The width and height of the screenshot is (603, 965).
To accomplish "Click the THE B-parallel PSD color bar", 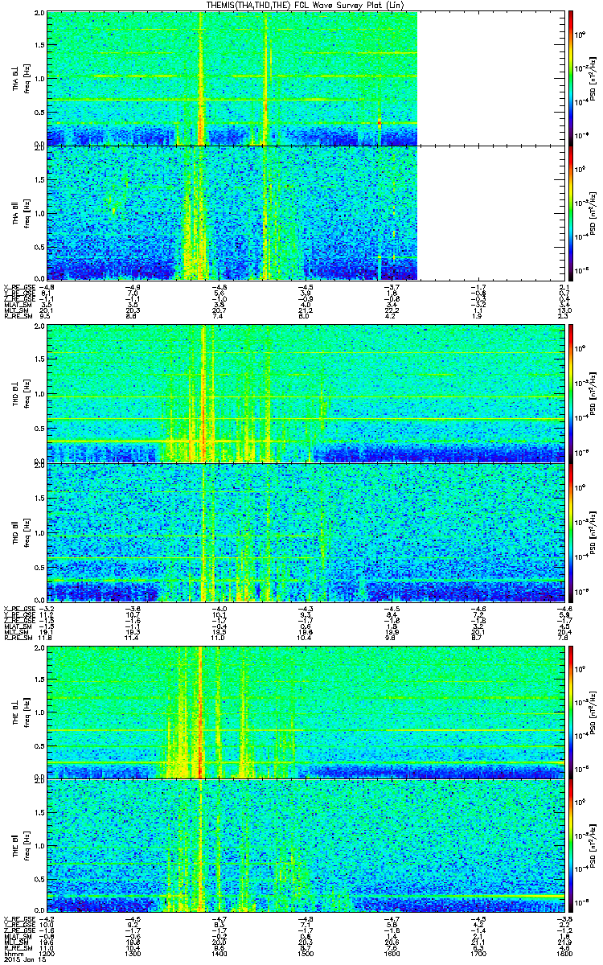I will pos(571,846).
